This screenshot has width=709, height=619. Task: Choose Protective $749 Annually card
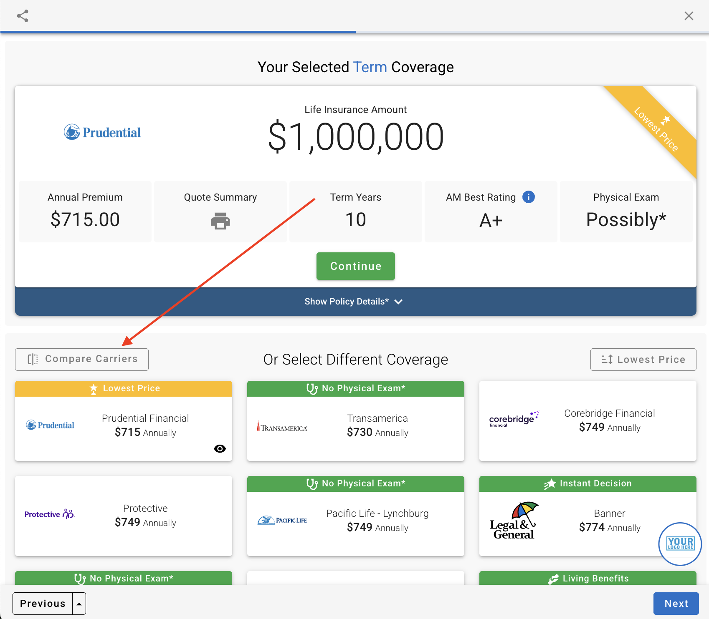pyautogui.click(x=124, y=516)
